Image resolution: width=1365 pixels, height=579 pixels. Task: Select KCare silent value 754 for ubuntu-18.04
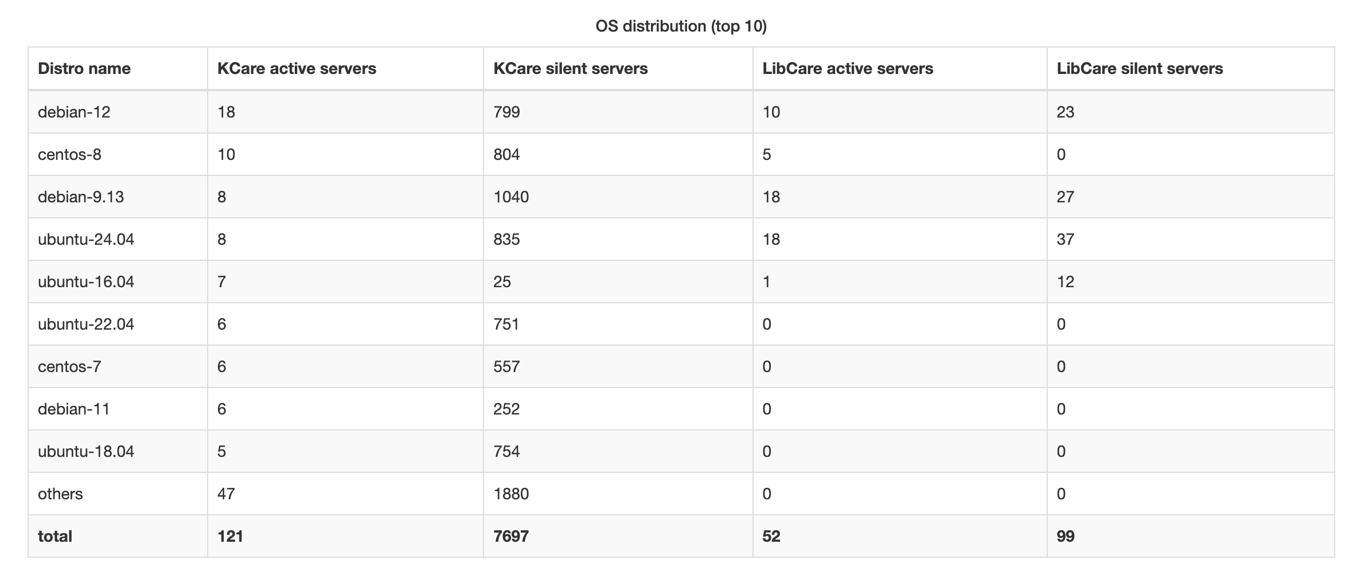click(506, 451)
